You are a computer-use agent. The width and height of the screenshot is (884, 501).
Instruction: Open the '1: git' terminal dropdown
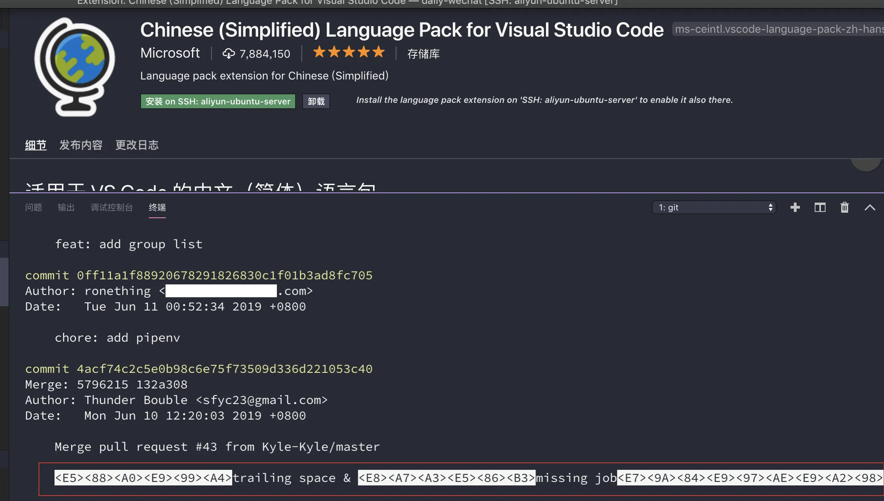point(714,207)
